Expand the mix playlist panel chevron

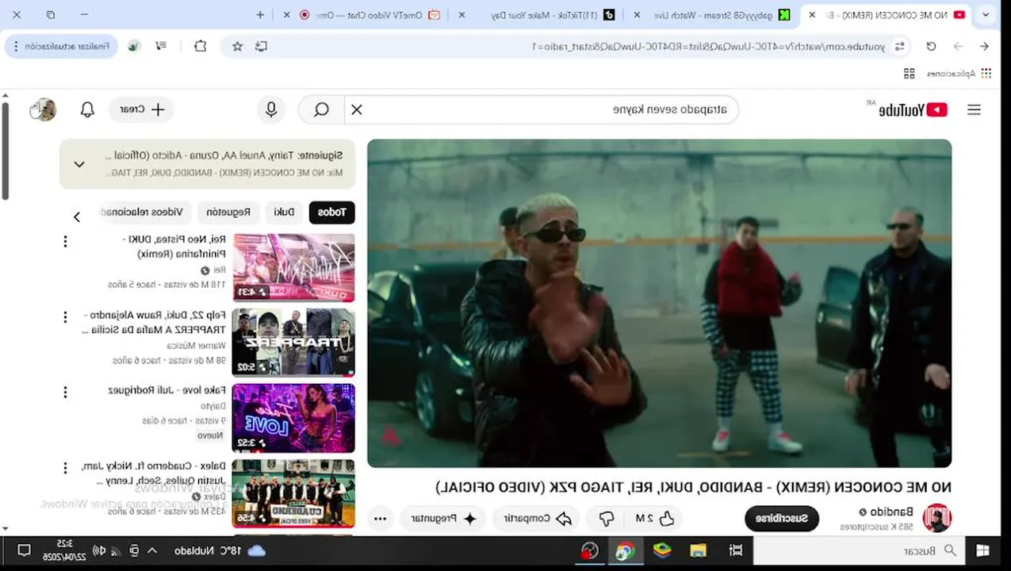pos(79,164)
